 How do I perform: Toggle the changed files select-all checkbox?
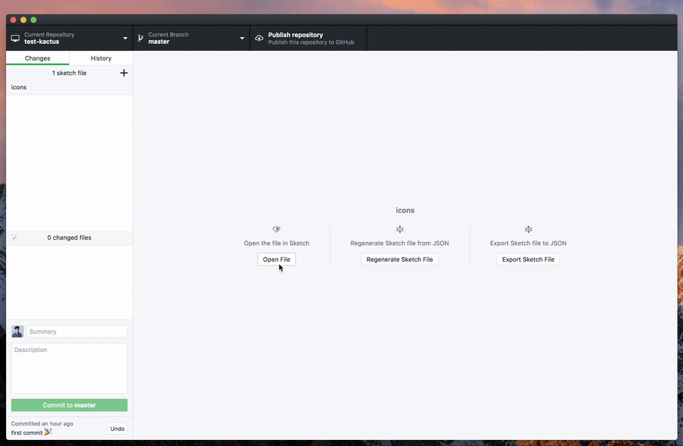click(x=14, y=237)
